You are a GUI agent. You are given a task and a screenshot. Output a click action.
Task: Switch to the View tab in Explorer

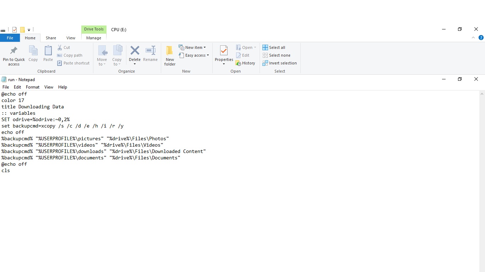tap(71, 38)
